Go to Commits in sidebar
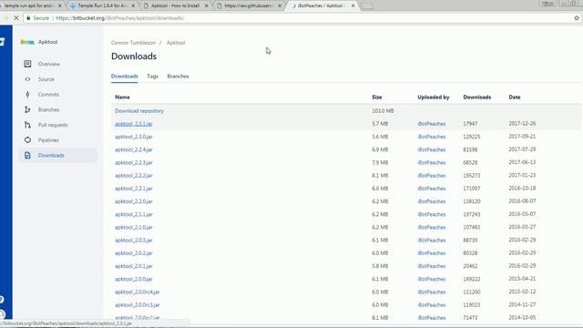Viewport: 583px width, 328px height. (x=48, y=95)
